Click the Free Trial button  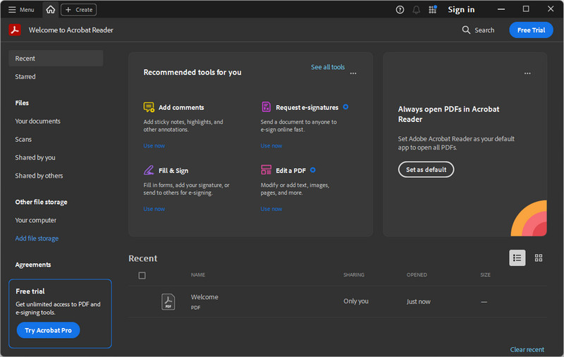tap(531, 30)
